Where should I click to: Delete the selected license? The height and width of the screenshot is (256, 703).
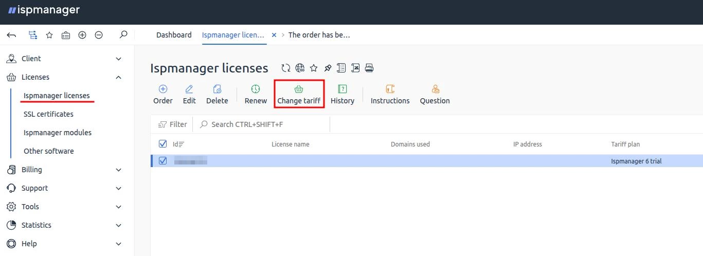[217, 95]
